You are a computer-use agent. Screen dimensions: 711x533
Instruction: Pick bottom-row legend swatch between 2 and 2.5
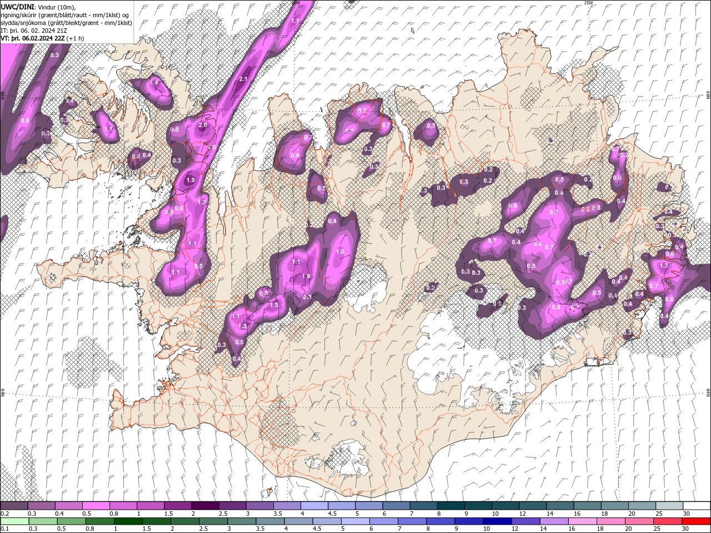tap(185, 521)
